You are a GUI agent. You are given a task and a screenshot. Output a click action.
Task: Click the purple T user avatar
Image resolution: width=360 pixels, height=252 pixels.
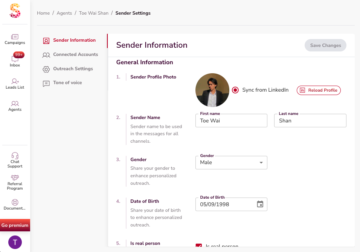coord(15,242)
